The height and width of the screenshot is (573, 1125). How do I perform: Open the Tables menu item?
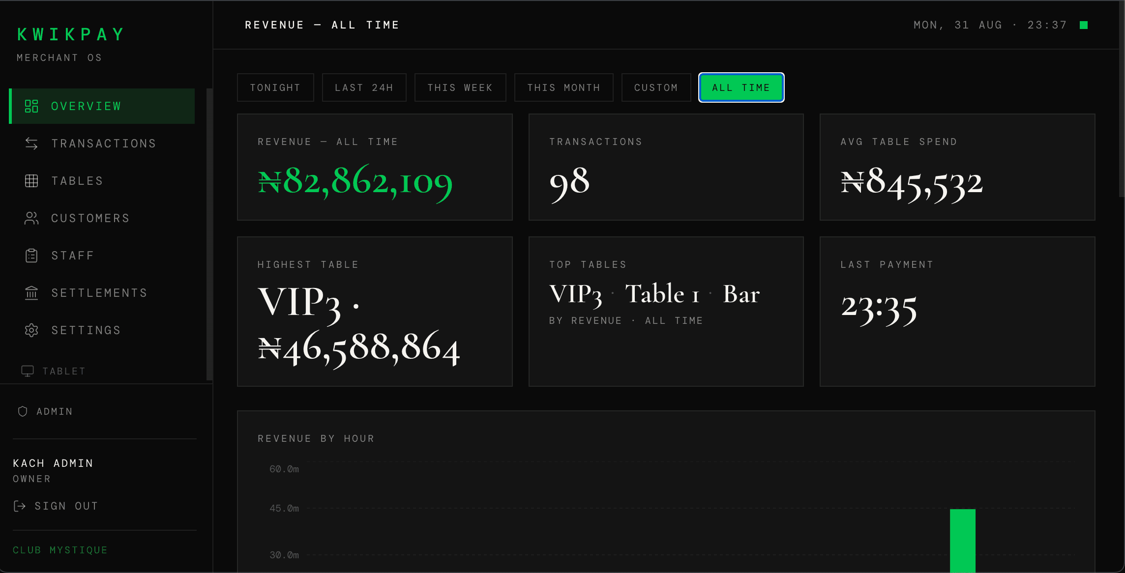[x=102, y=181]
